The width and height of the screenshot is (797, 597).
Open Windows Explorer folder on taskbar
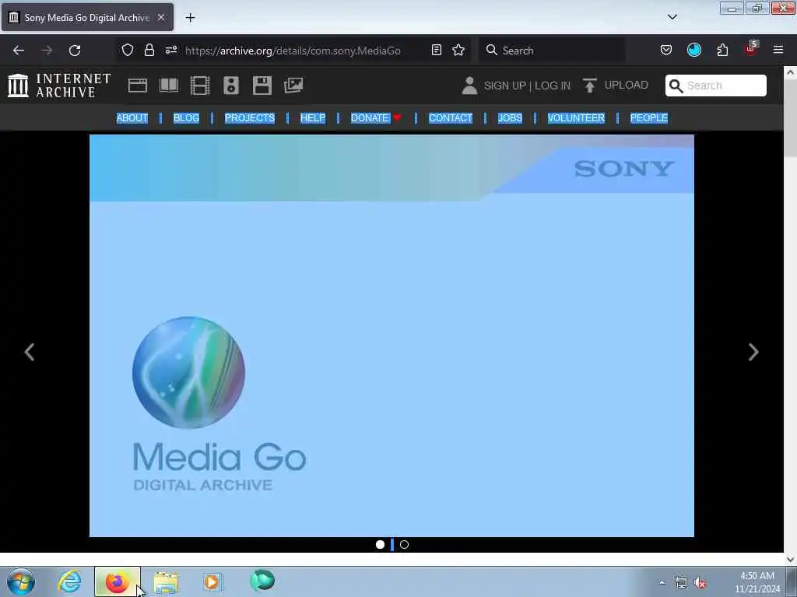point(166,582)
